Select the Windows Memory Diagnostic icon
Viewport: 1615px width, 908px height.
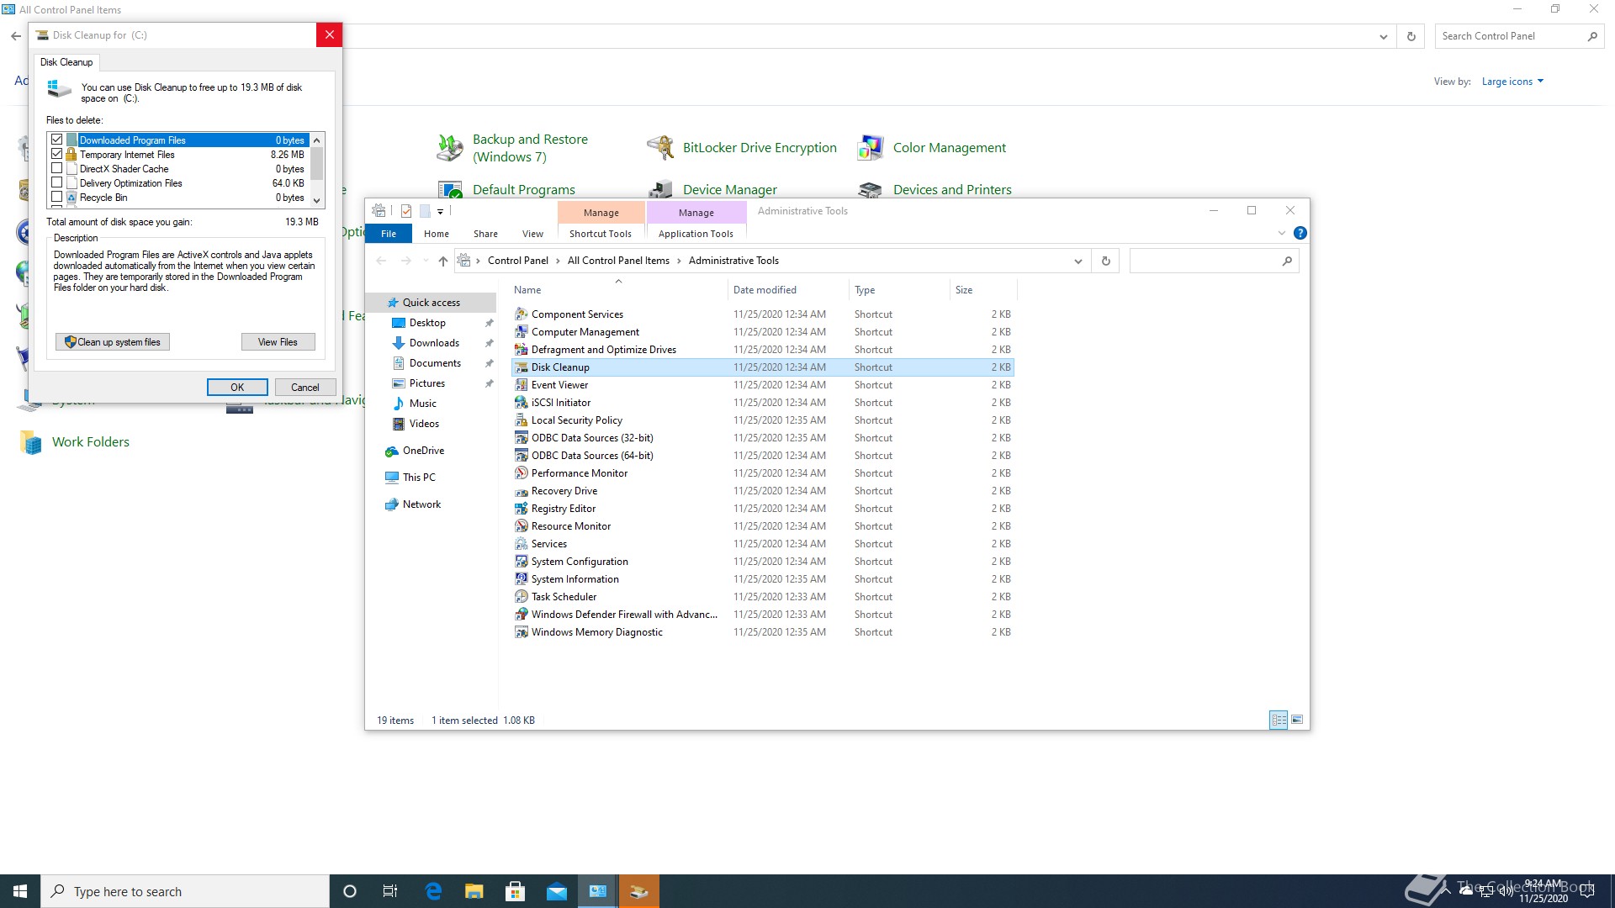pos(522,631)
